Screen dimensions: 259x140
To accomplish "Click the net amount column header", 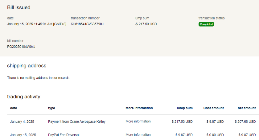I will [x=247, y=108].
